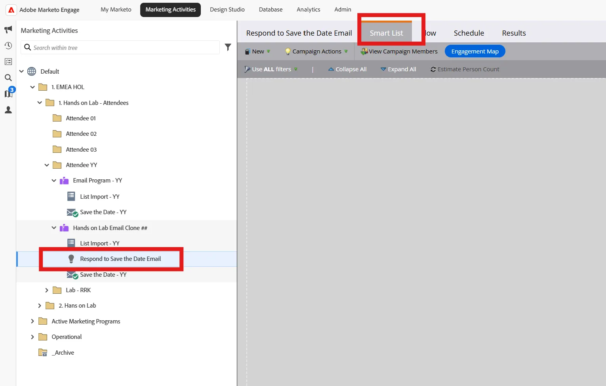Image resolution: width=606 pixels, height=386 pixels.
Task: Open the Use ALL filters dropdown
Action: point(271,69)
